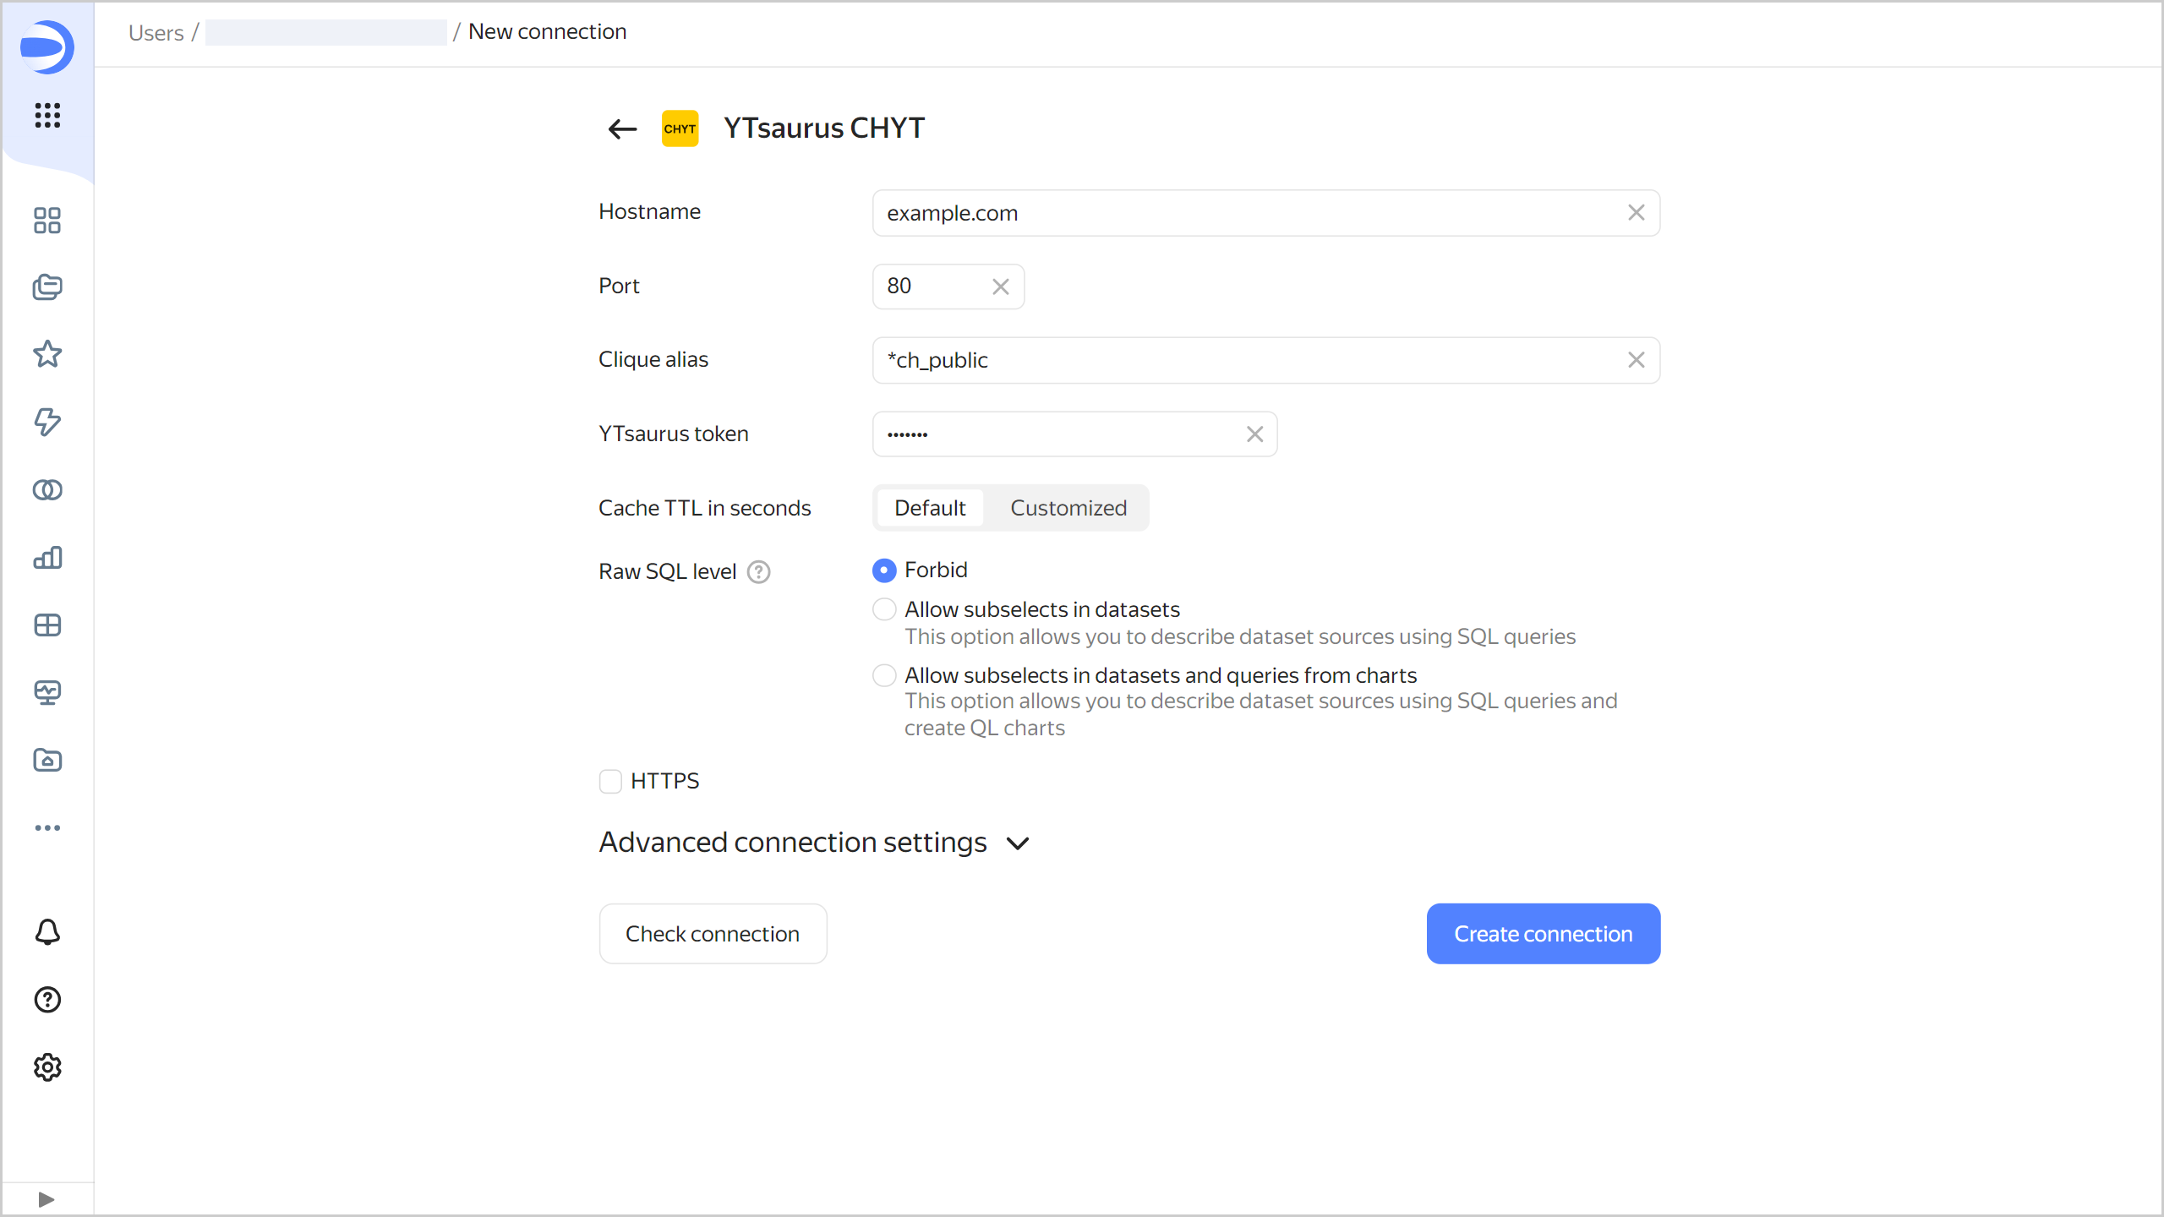Image resolution: width=2164 pixels, height=1217 pixels.
Task: Switch Cache TTL to Customized
Action: click(x=1068, y=508)
